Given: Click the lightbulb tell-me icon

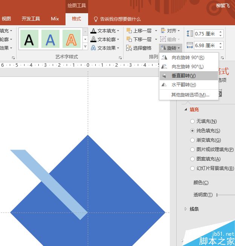Looking at the screenshot, I should point(96,19).
